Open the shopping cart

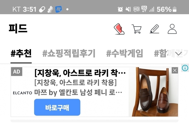point(136,29)
